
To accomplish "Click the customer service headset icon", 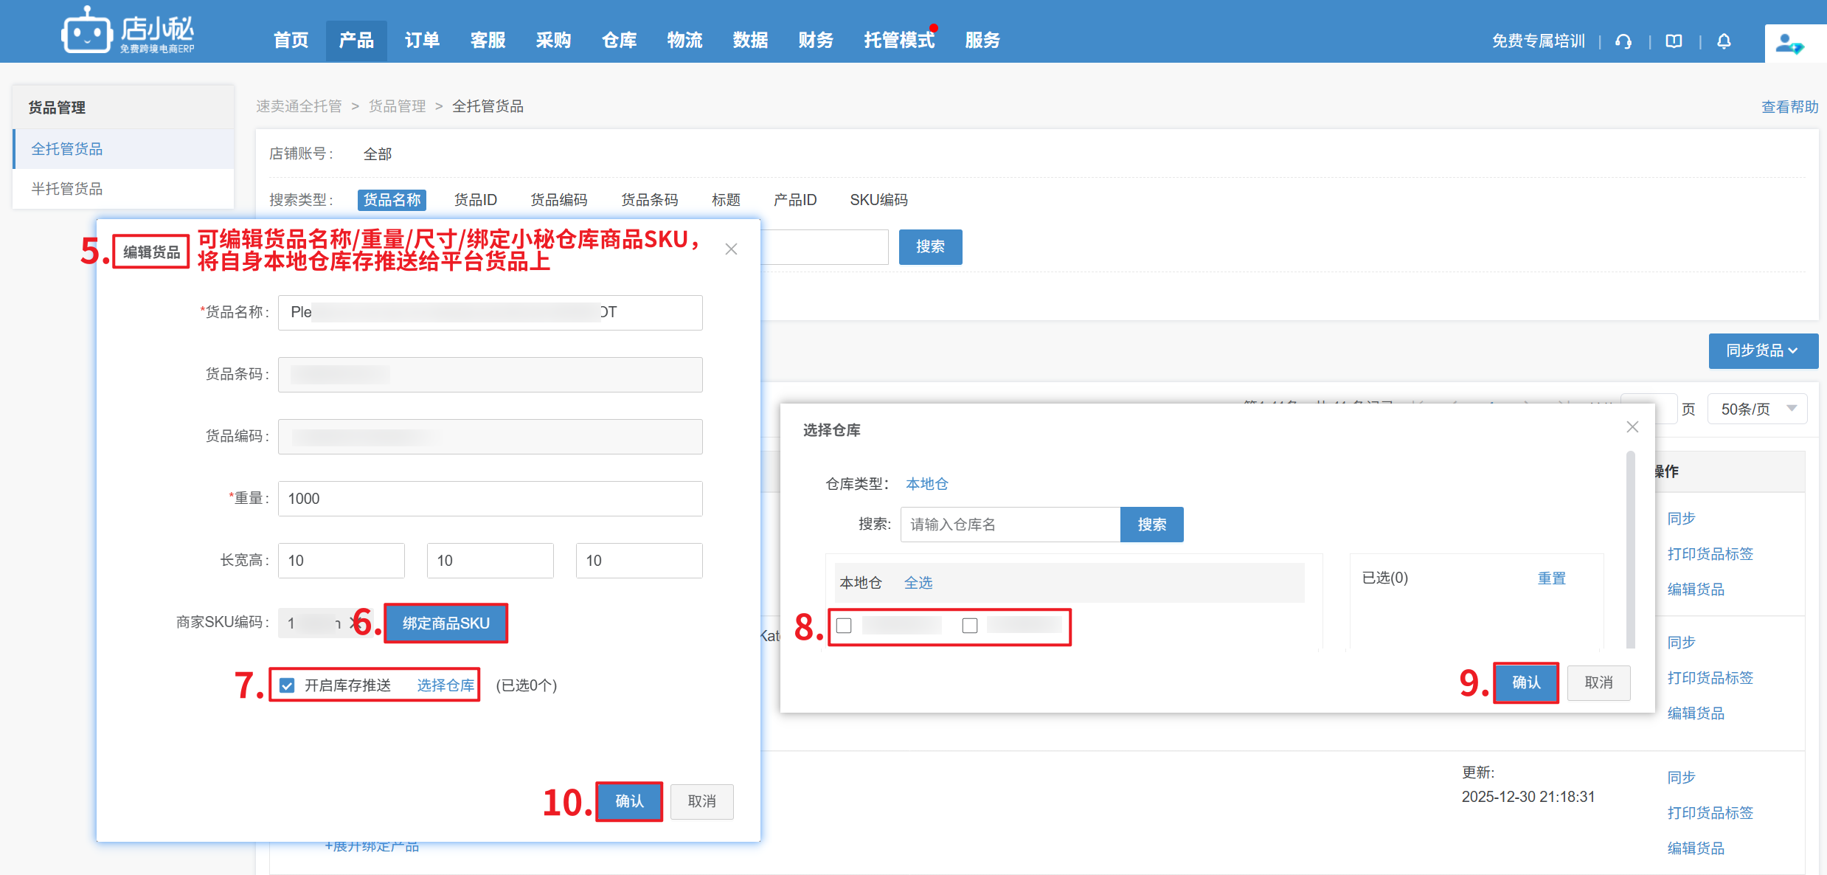I will (x=1623, y=41).
